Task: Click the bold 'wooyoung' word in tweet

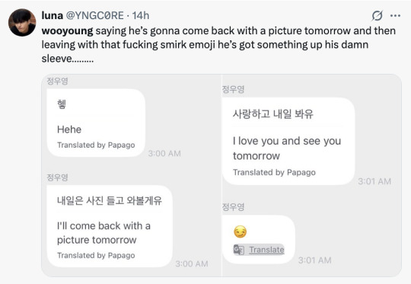Action: click(67, 30)
